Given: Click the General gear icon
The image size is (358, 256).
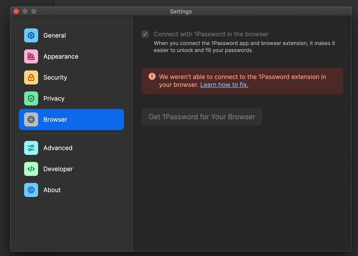Looking at the screenshot, I should click(31, 35).
